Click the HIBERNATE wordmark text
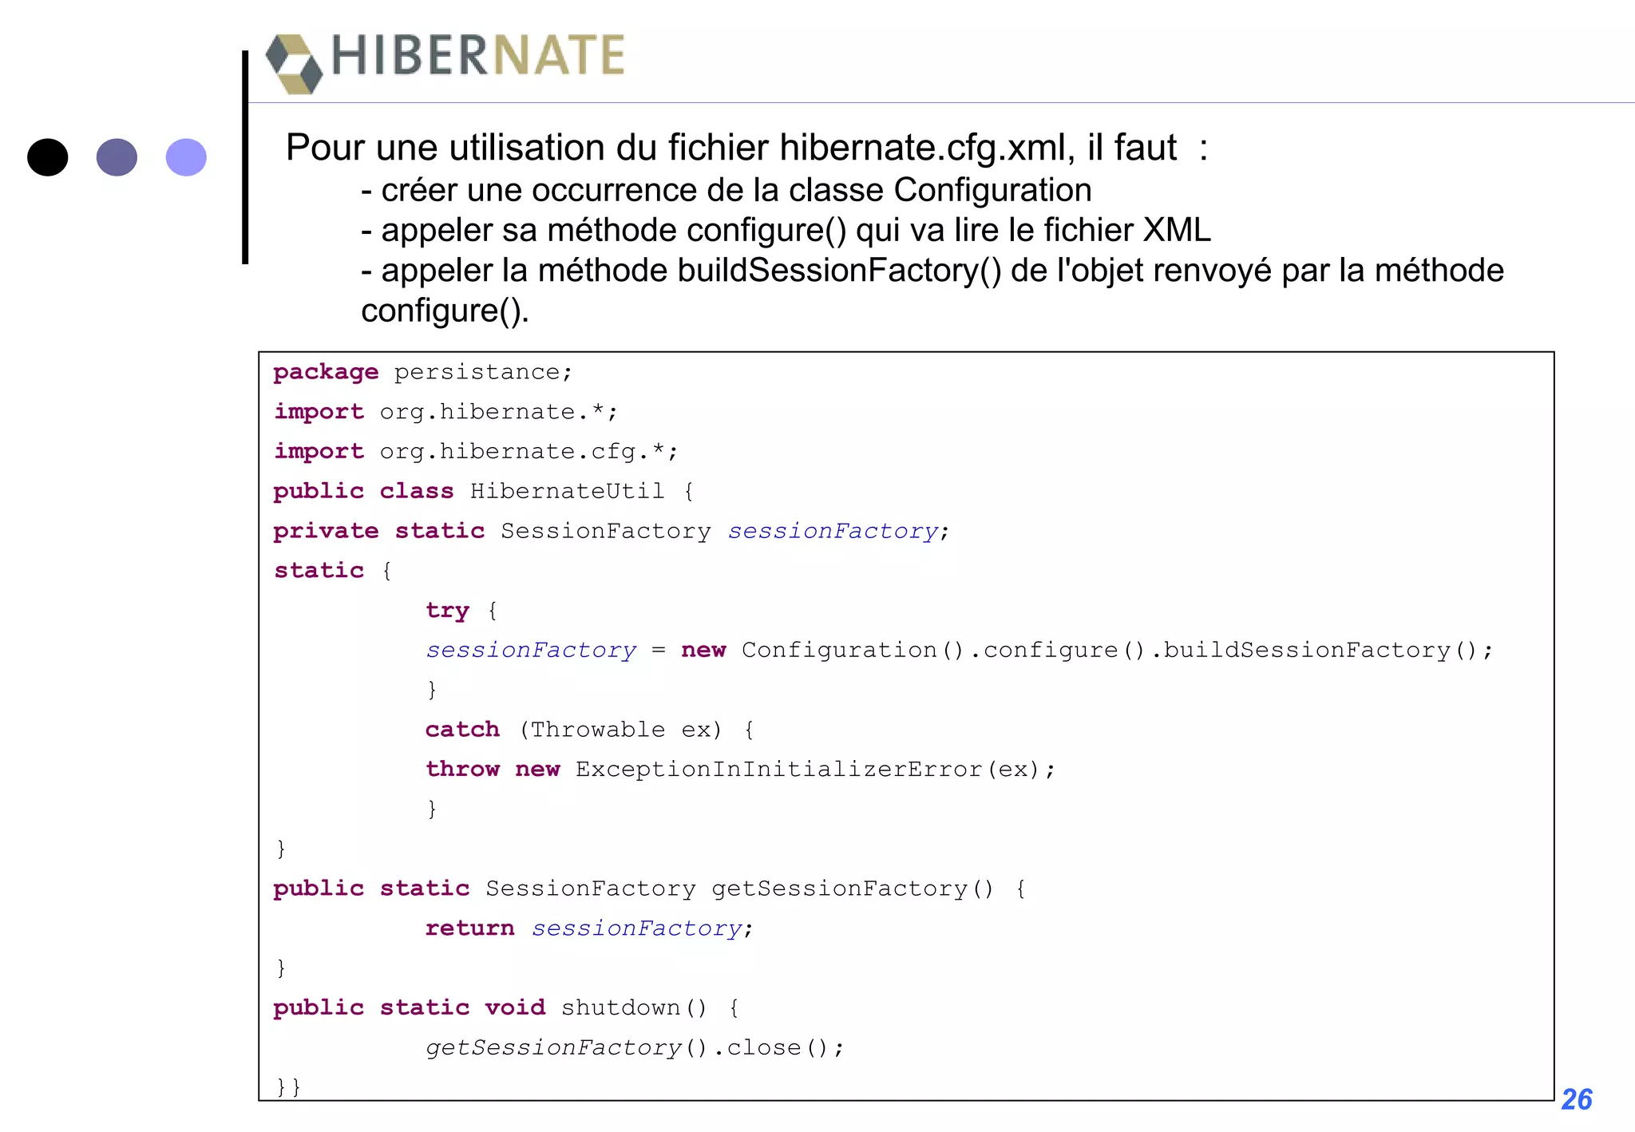The height and width of the screenshot is (1132, 1635). [x=477, y=55]
